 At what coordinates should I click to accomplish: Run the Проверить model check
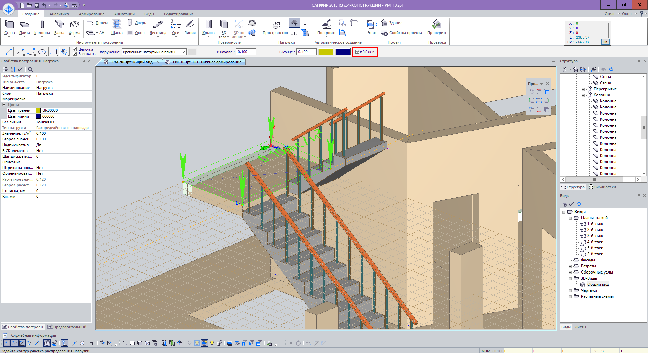[437, 27]
